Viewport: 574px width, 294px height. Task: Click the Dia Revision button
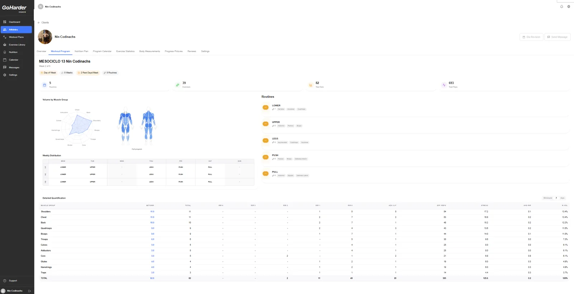[x=531, y=37]
